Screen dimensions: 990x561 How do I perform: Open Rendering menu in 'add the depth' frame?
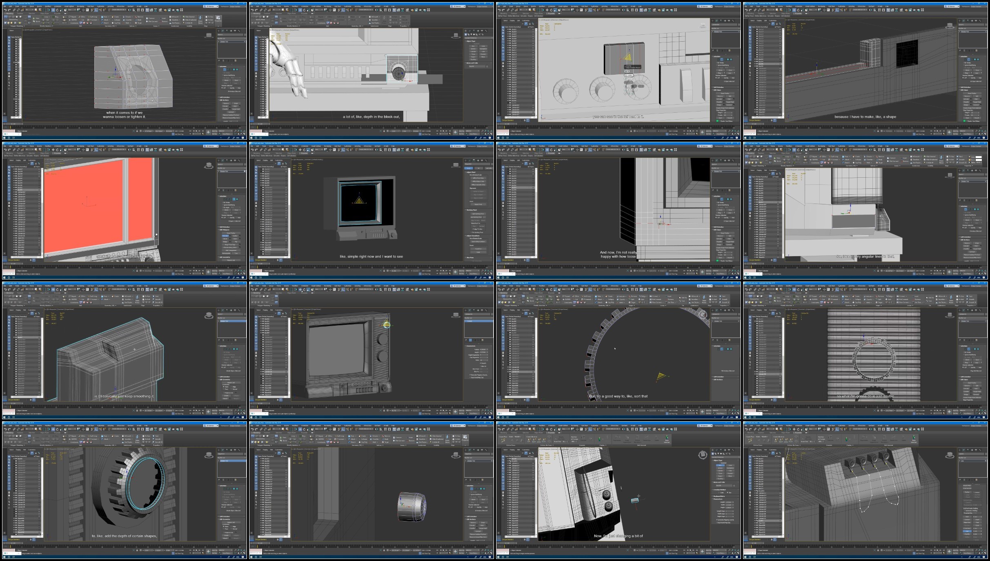click(81, 425)
